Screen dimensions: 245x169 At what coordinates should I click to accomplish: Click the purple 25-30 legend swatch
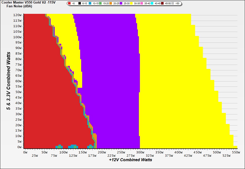point(121,4)
